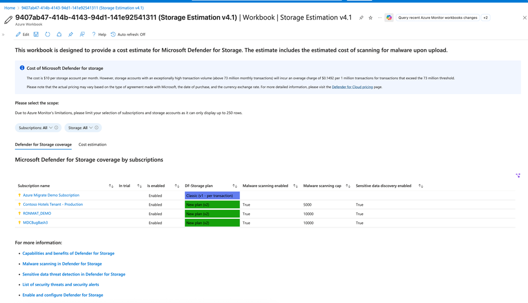Click key icon beside Azure Migrate Demo Subscription
The image size is (528, 303).
pos(20,195)
